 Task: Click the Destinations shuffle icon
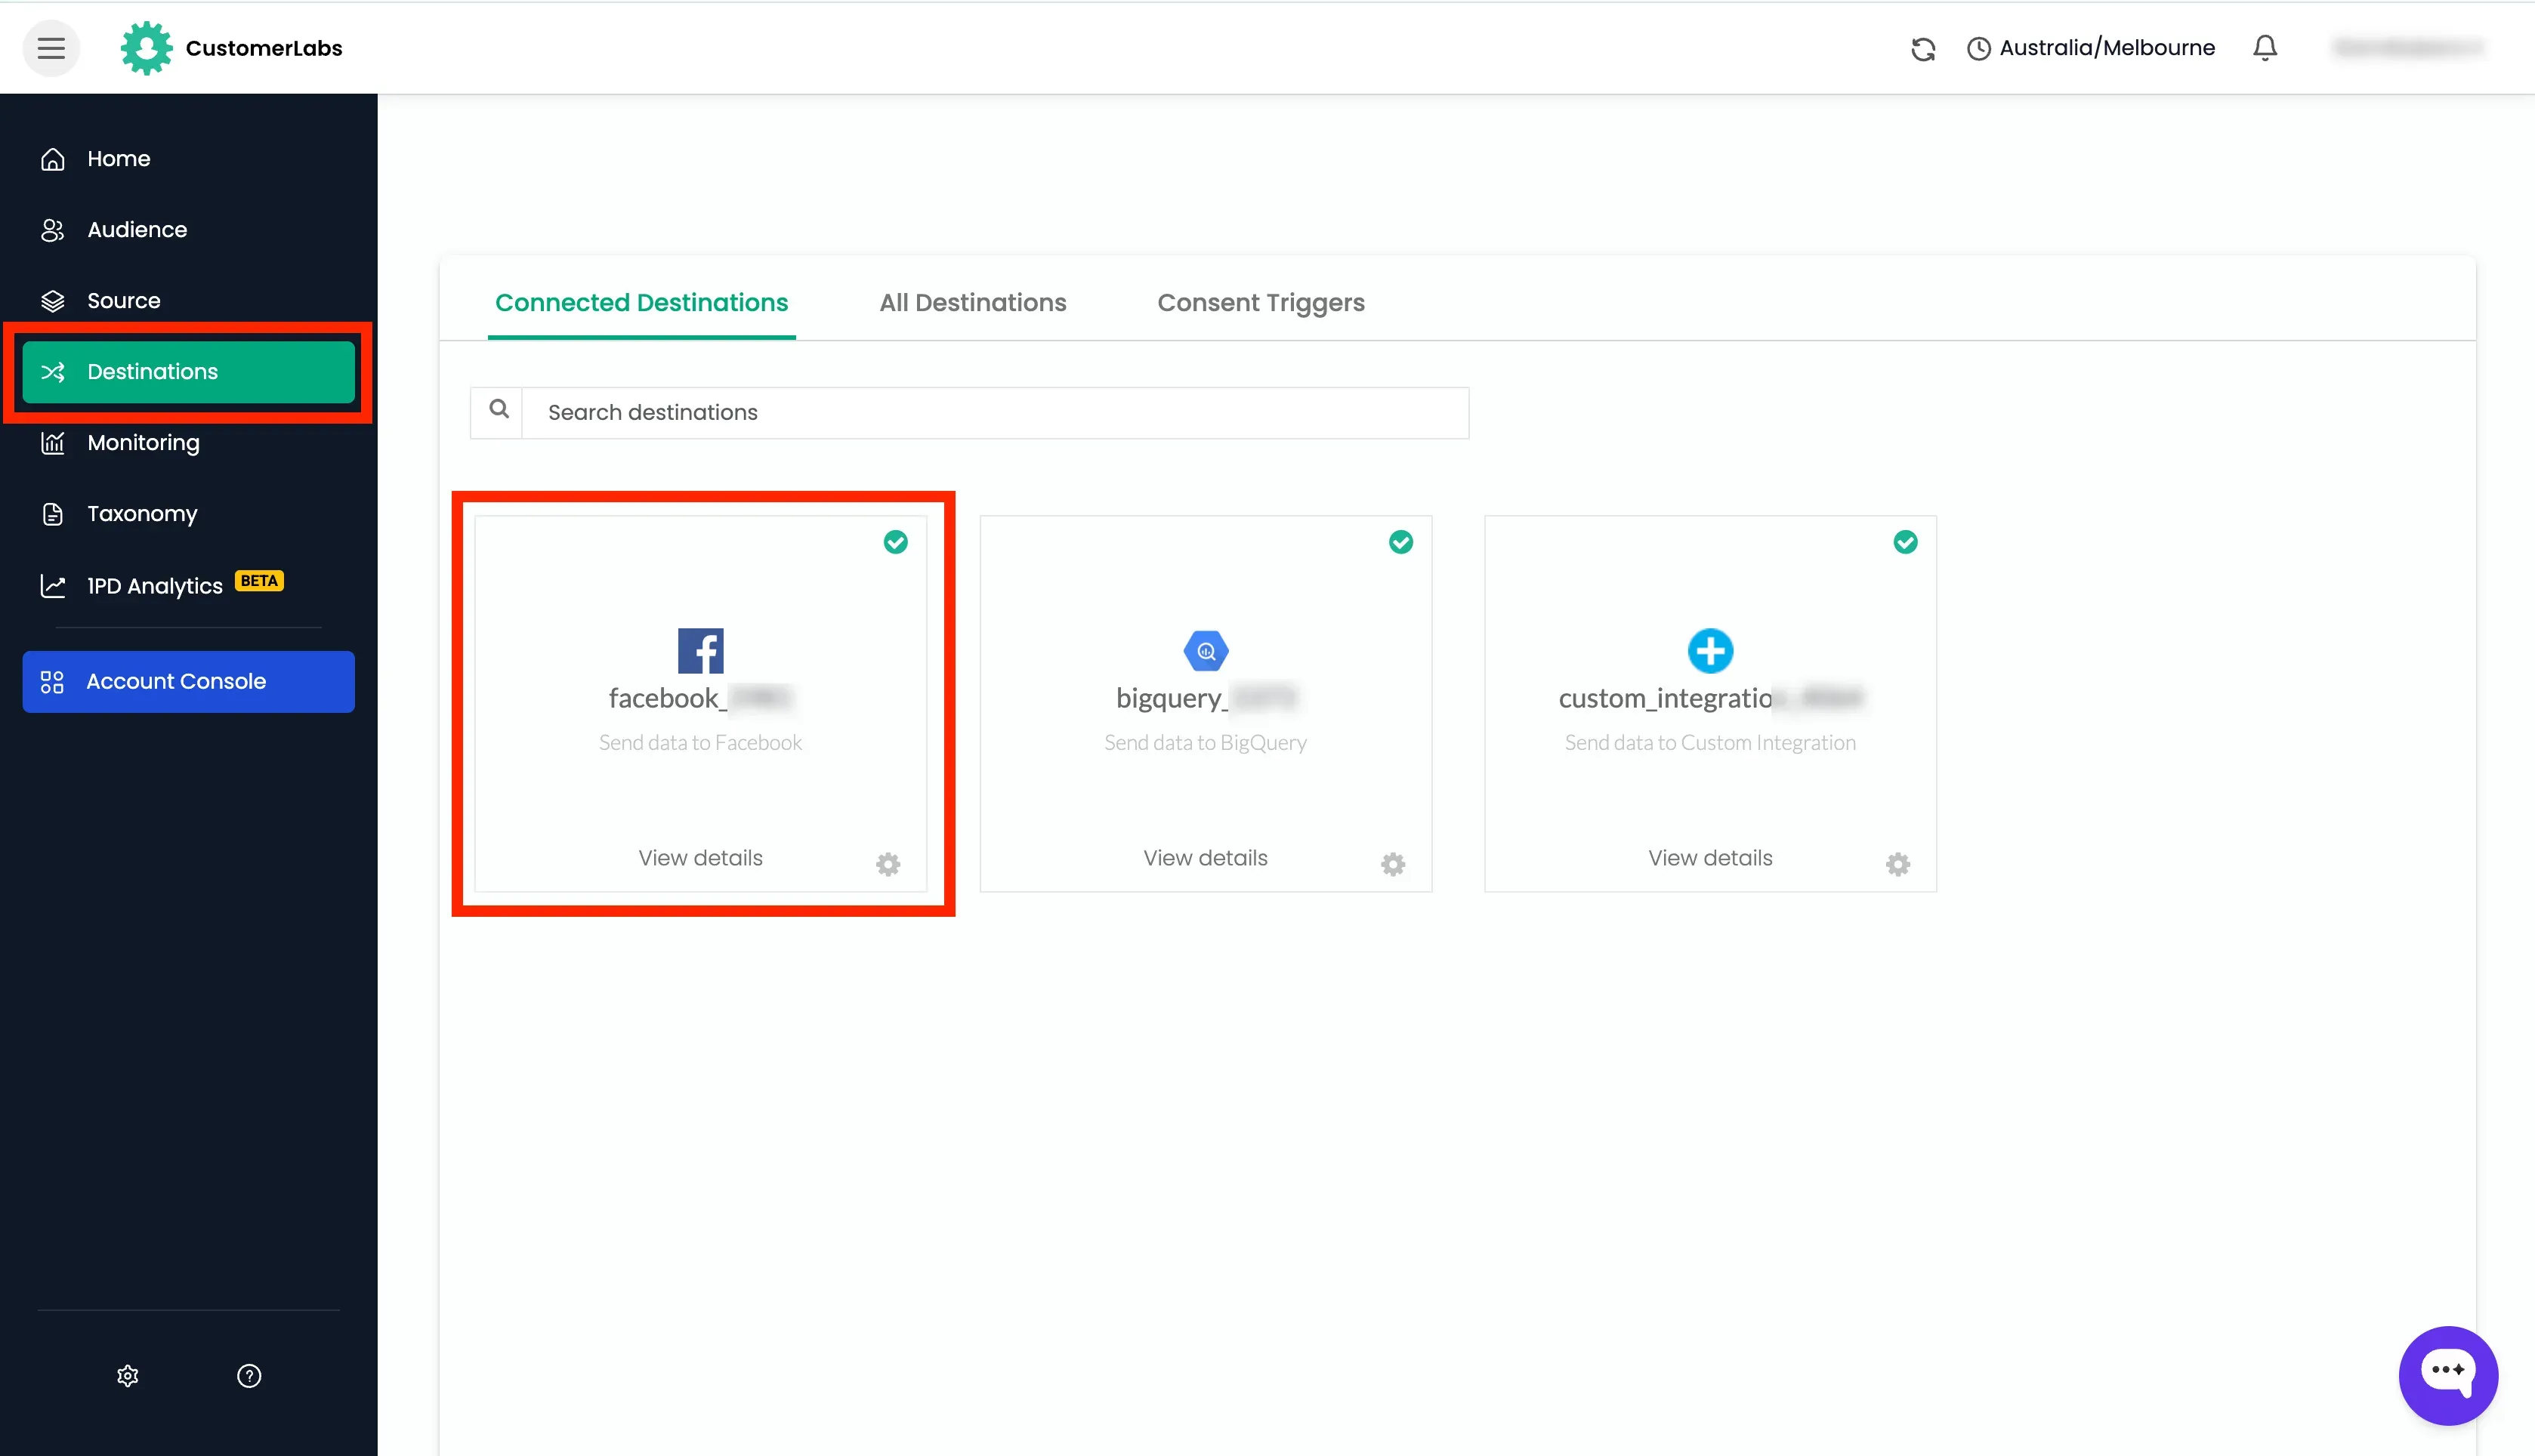tap(53, 372)
